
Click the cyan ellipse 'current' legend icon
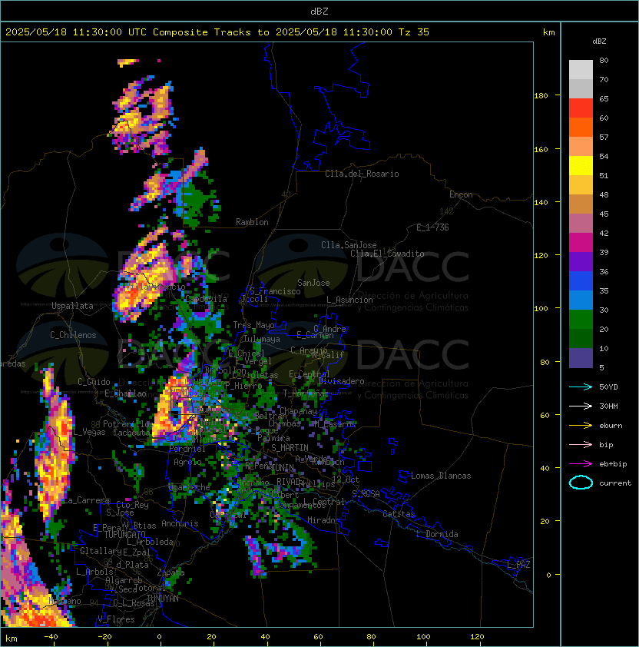pos(581,483)
